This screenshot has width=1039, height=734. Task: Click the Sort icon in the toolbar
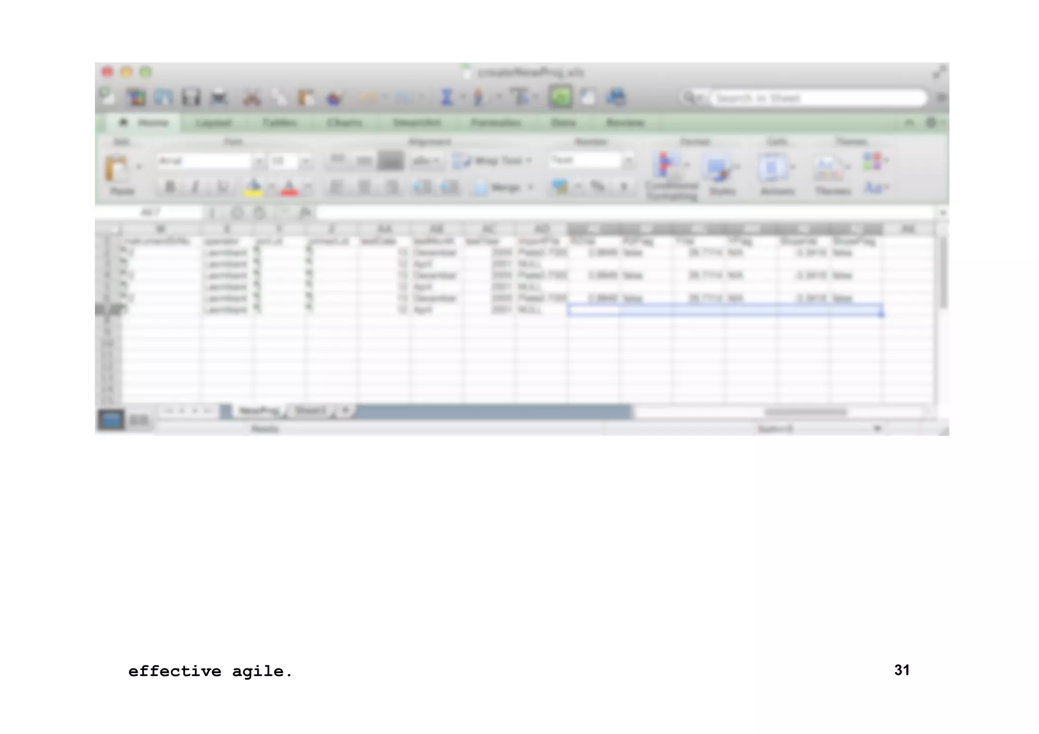(478, 97)
